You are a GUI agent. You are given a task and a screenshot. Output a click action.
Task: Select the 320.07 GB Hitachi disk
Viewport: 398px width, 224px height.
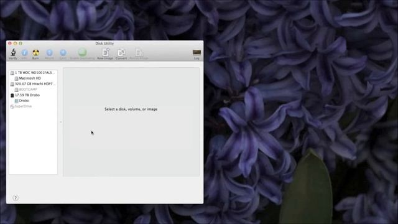(33, 84)
